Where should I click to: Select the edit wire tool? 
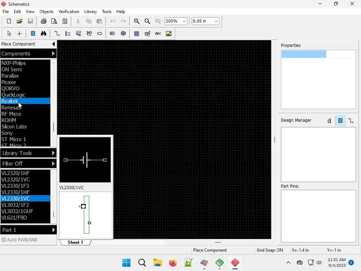pos(89,34)
